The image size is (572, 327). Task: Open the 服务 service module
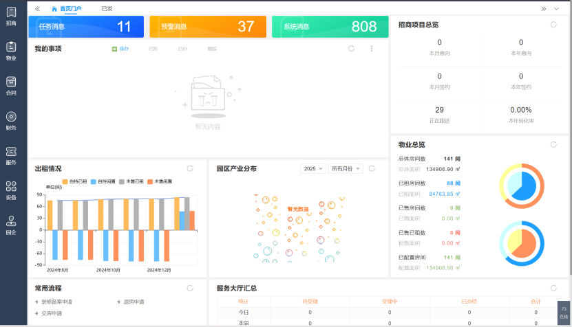11,155
